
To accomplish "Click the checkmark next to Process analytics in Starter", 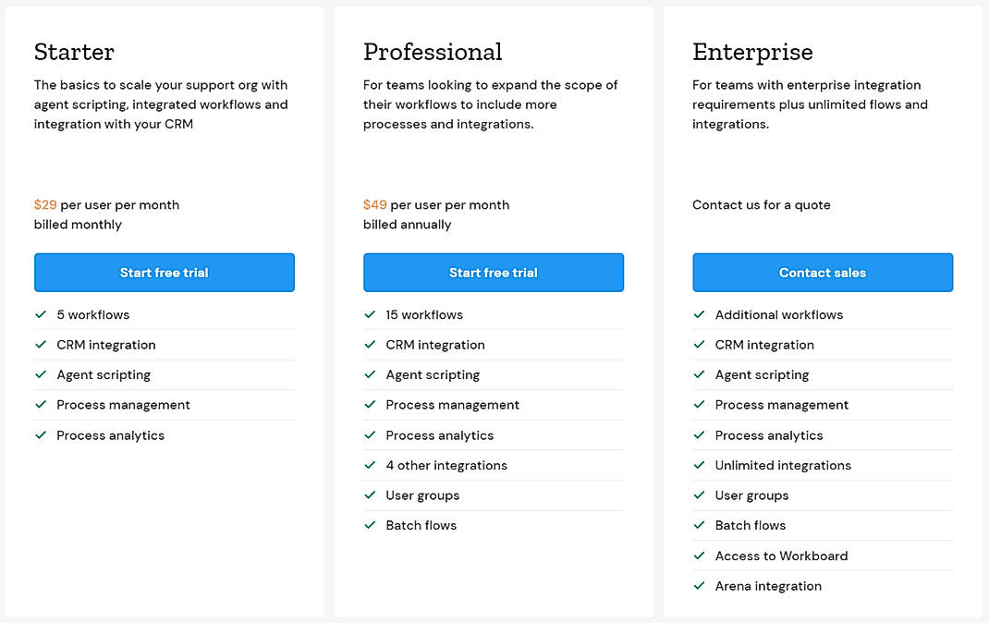I will (x=41, y=434).
